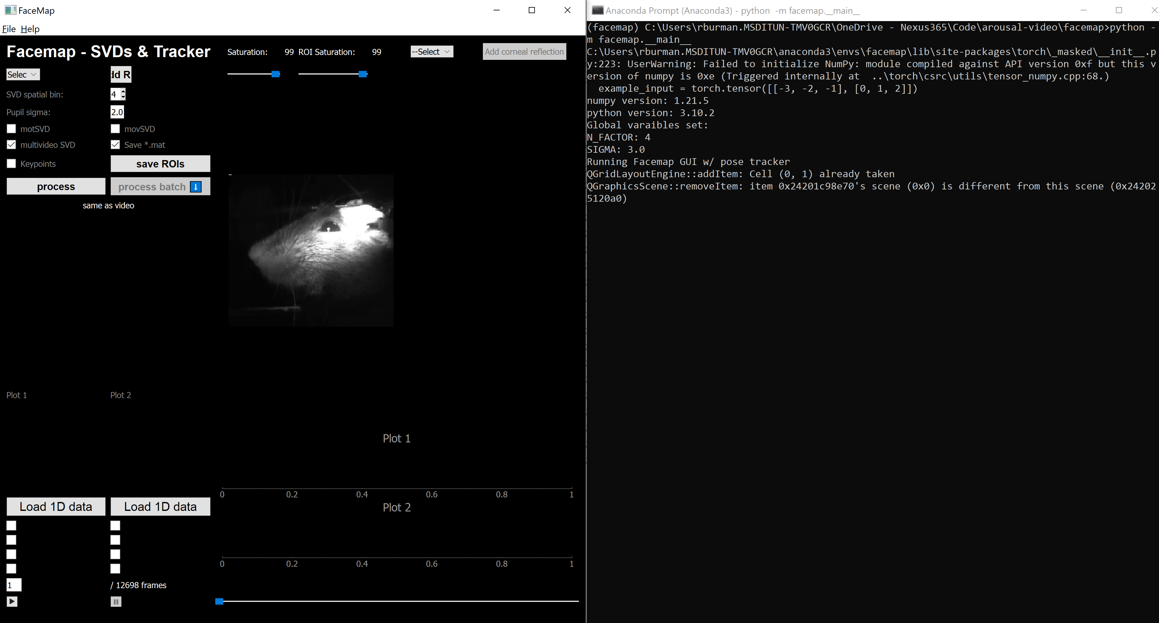Open the --Select dropdown near Add corneal reflection
The height and width of the screenshot is (623, 1159).
pos(431,51)
